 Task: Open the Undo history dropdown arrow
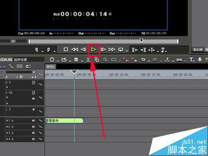pyautogui.click(x=149, y=61)
